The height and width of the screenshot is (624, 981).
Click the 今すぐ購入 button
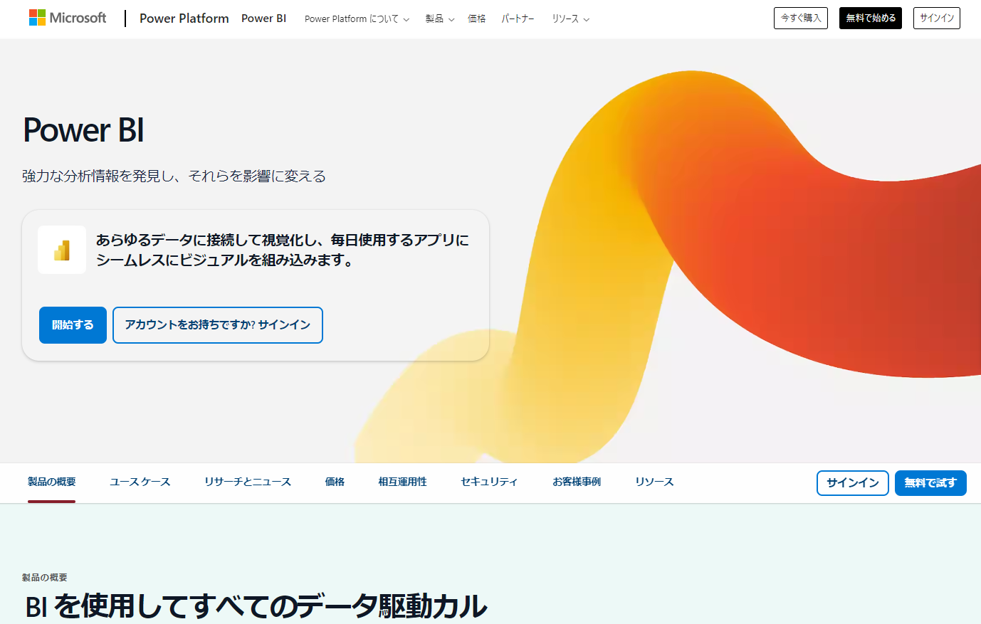pyautogui.click(x=801, y=18)
